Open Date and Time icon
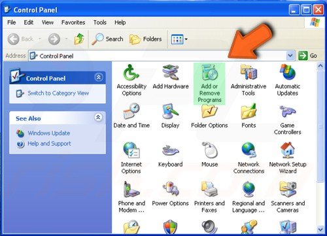327x236 pixels. [131, 111]
